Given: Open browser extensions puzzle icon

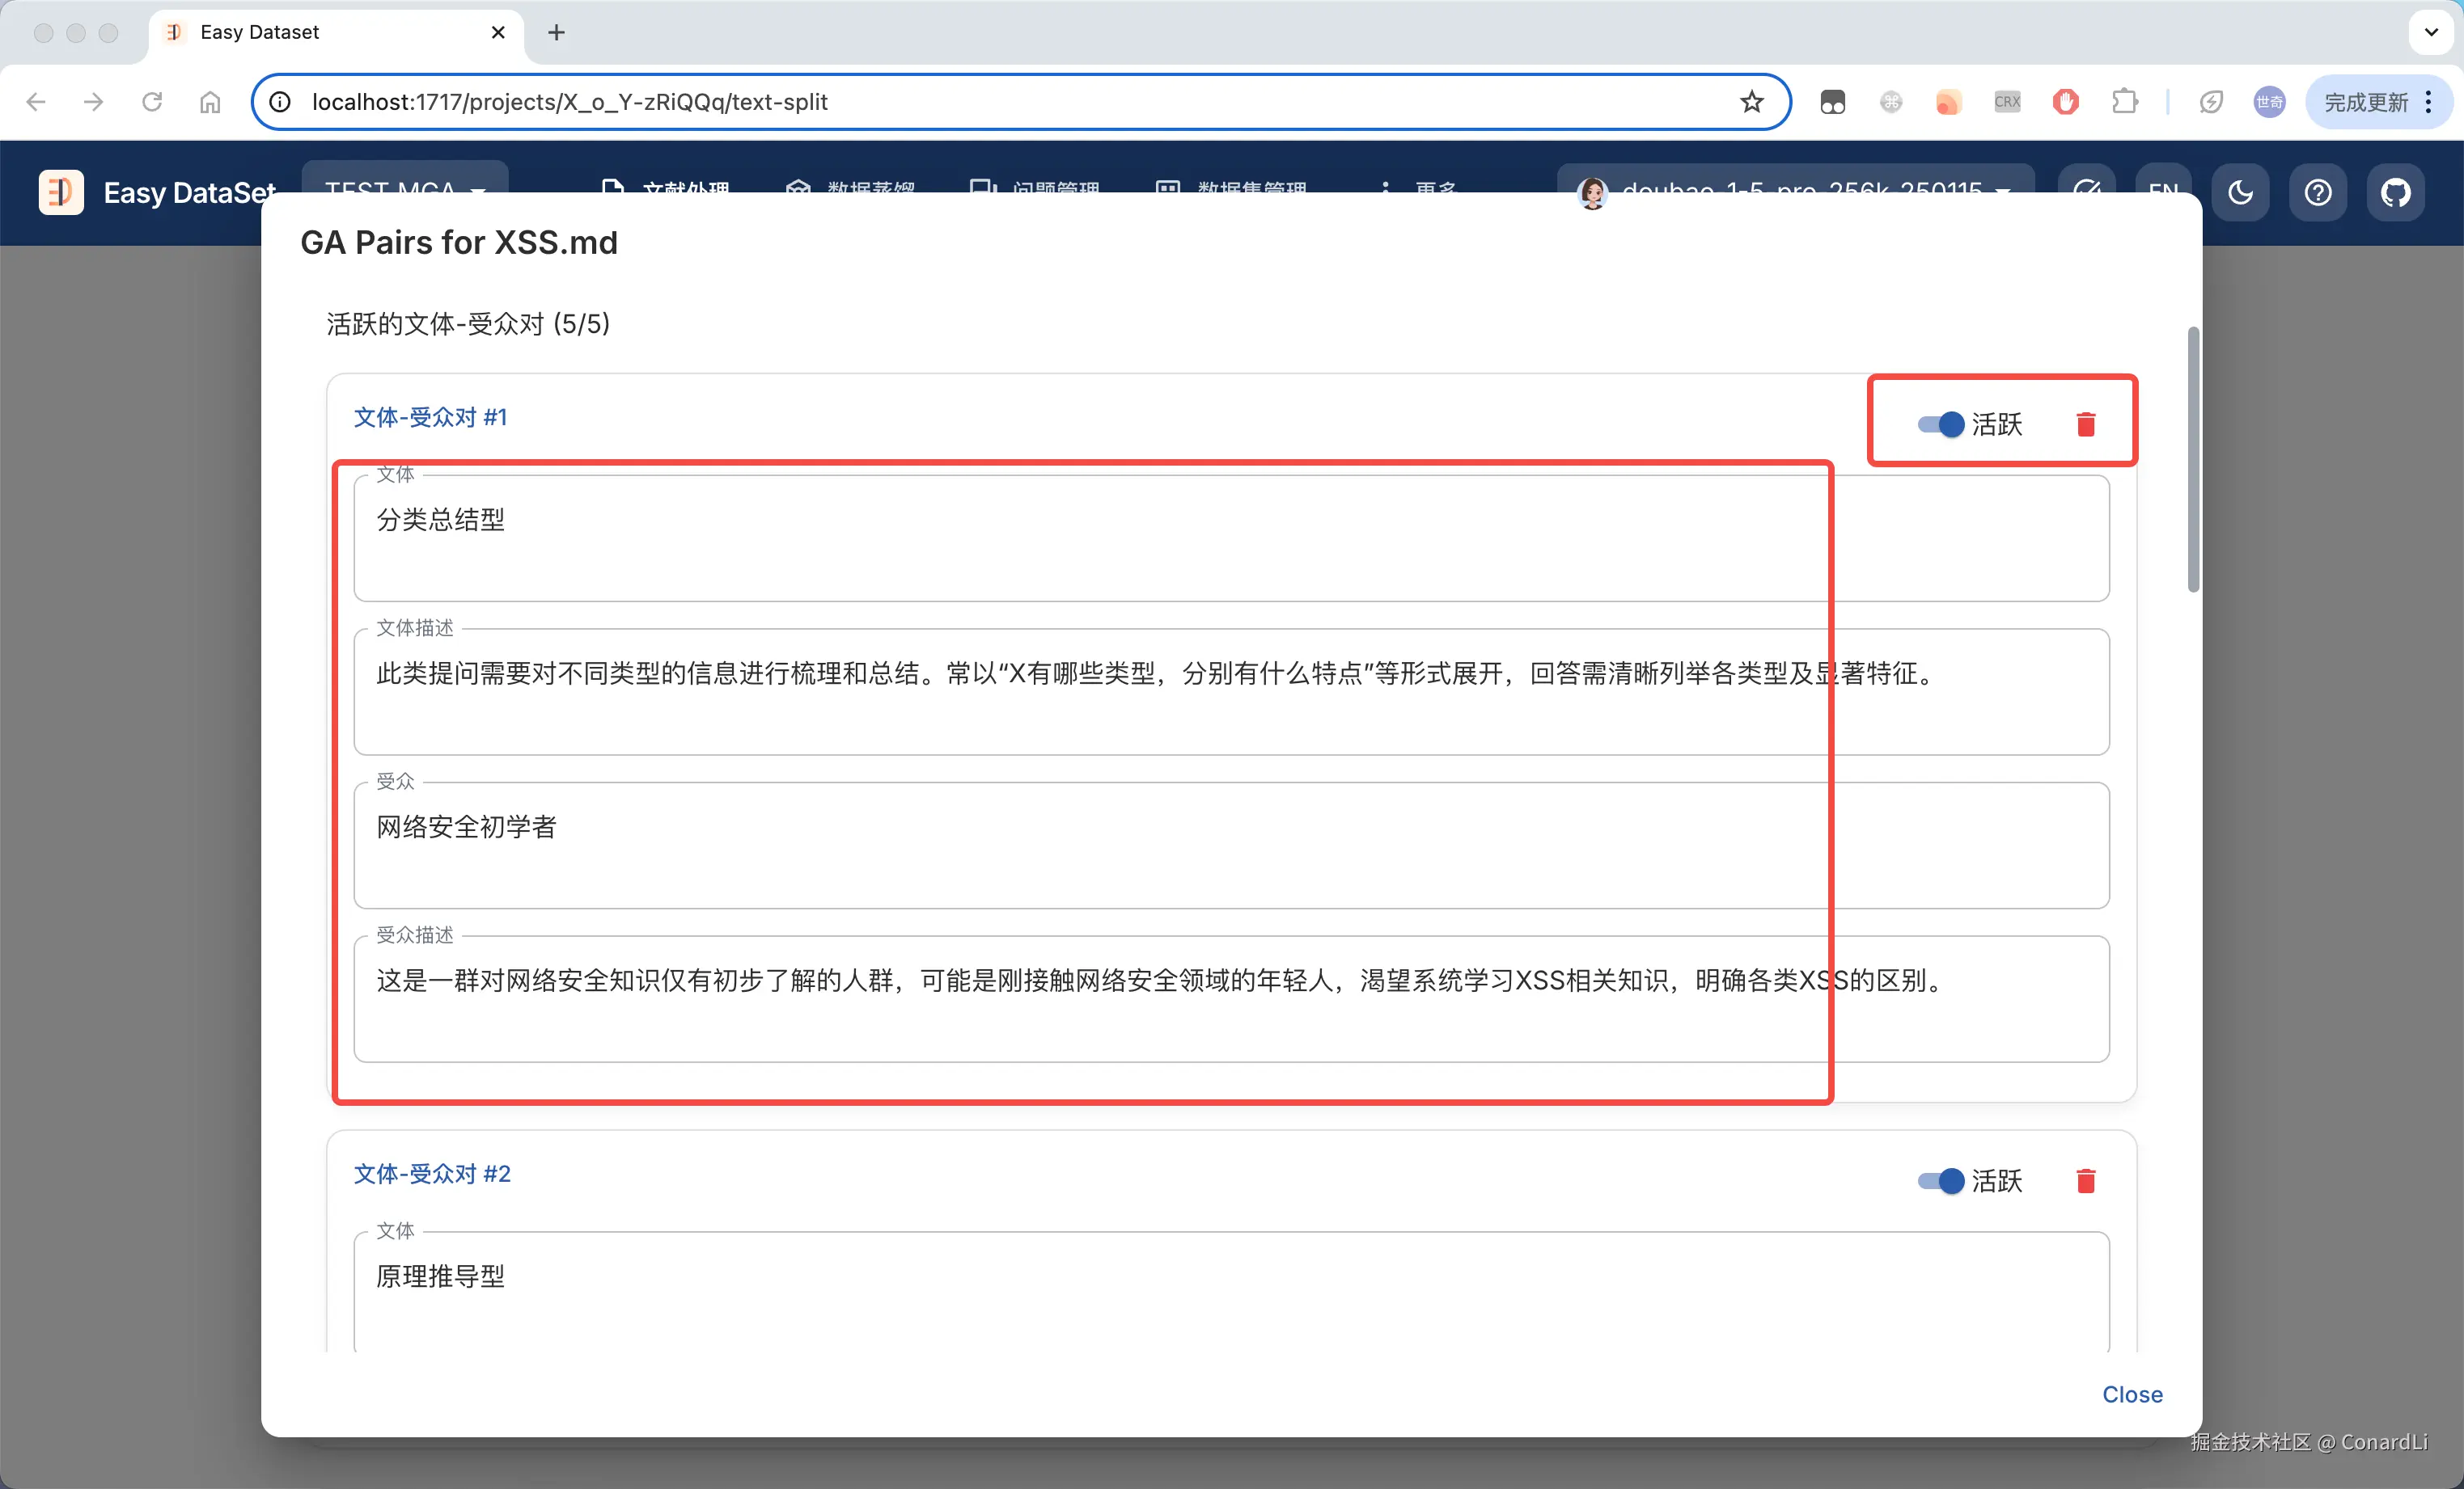Looking at the screenshot, I should click(x=2124, y=102).
